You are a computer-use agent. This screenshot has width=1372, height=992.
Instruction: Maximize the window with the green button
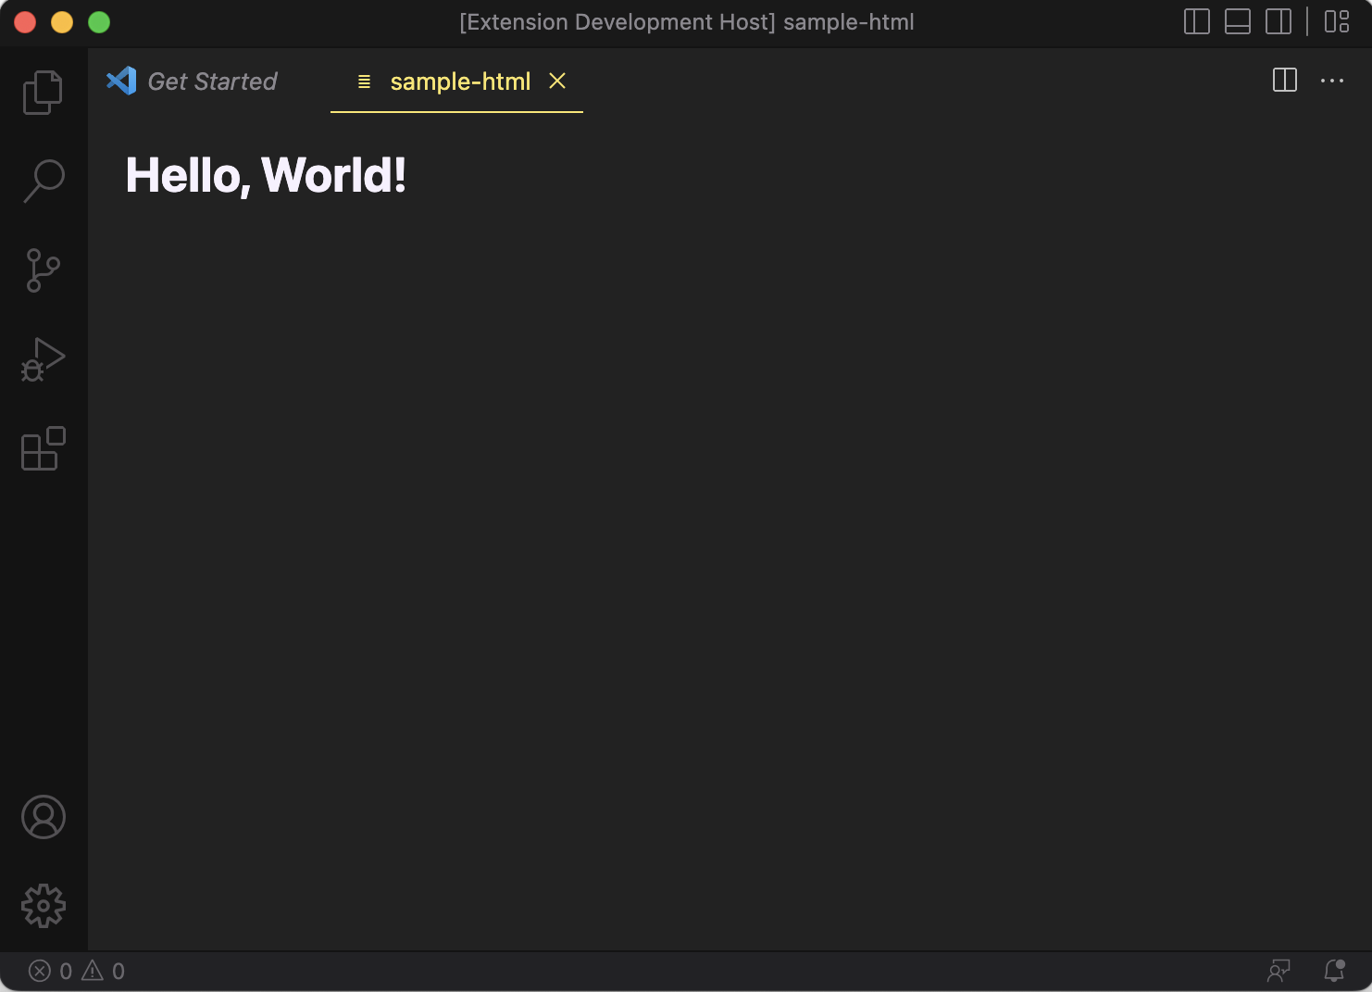tap(99, 22)
